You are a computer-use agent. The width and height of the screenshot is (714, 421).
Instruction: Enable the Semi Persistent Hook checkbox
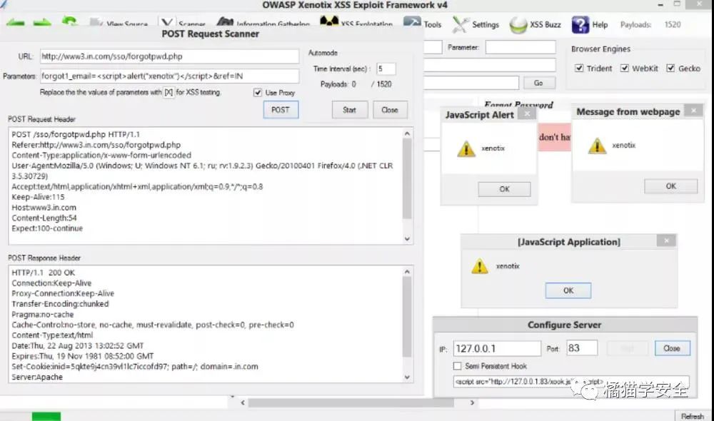[x=458, y=366]
